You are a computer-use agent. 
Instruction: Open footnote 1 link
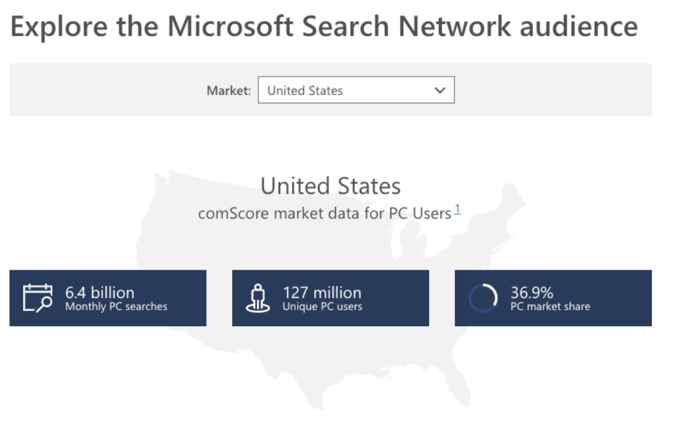click(458, 210)
